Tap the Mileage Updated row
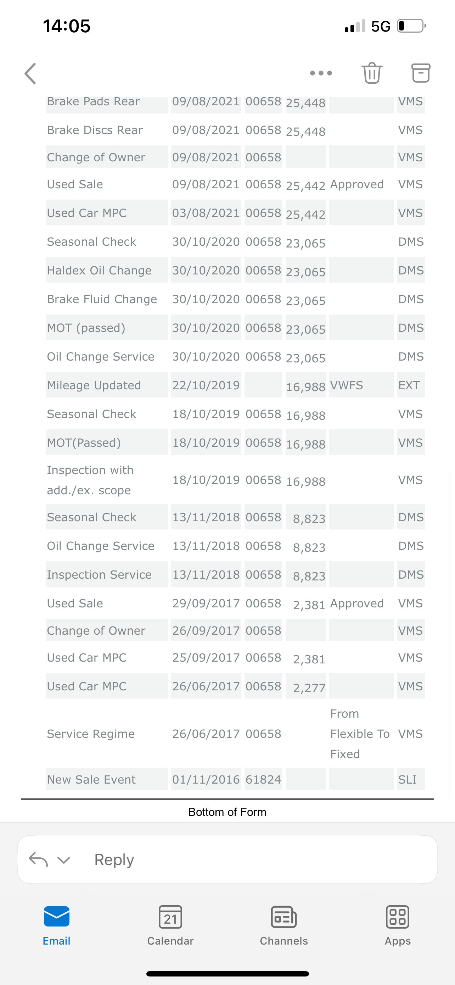This screenshot has height=985, width=455. 235,385
